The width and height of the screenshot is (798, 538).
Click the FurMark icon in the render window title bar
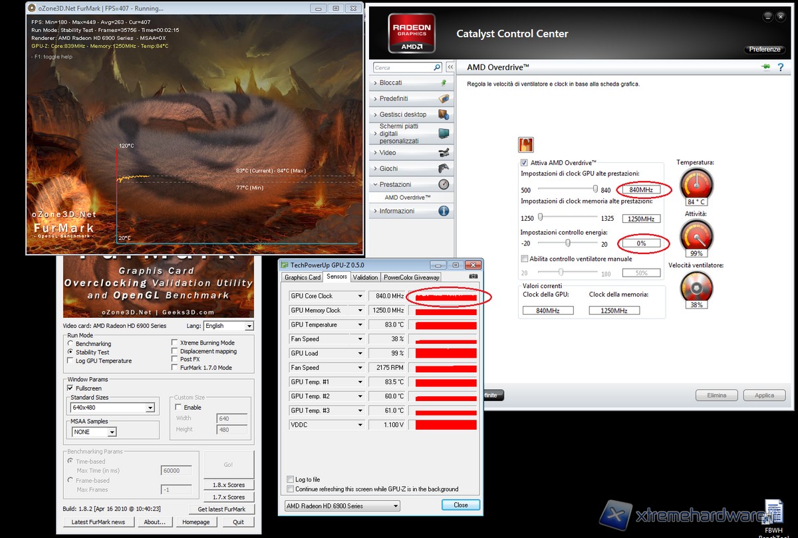click(x=31, y=8)
